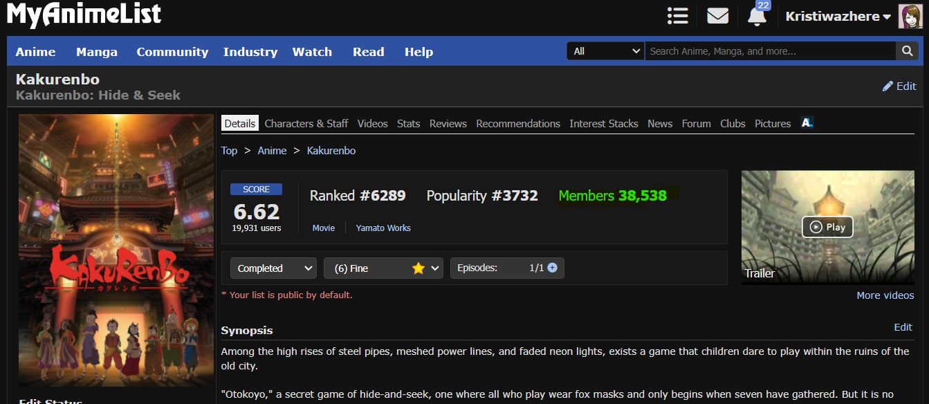Select the Details tab
Image resolution: width=929 pixels, height=404 pixels.
coord(240,123)
